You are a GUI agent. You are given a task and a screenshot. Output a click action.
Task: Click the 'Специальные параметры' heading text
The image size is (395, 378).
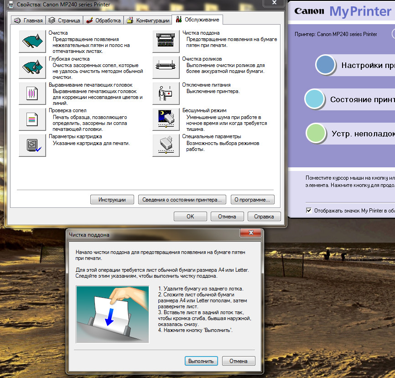(x=212, y=136)
